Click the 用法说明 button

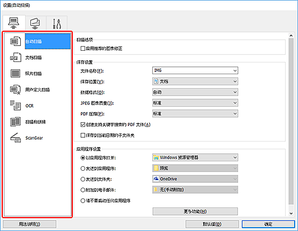[x=30, y=224]
